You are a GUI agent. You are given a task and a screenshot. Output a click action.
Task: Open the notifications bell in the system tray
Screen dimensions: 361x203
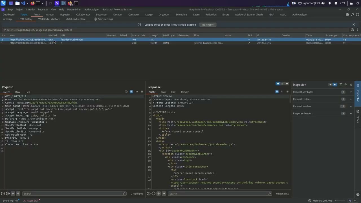[x=329, y=3]
